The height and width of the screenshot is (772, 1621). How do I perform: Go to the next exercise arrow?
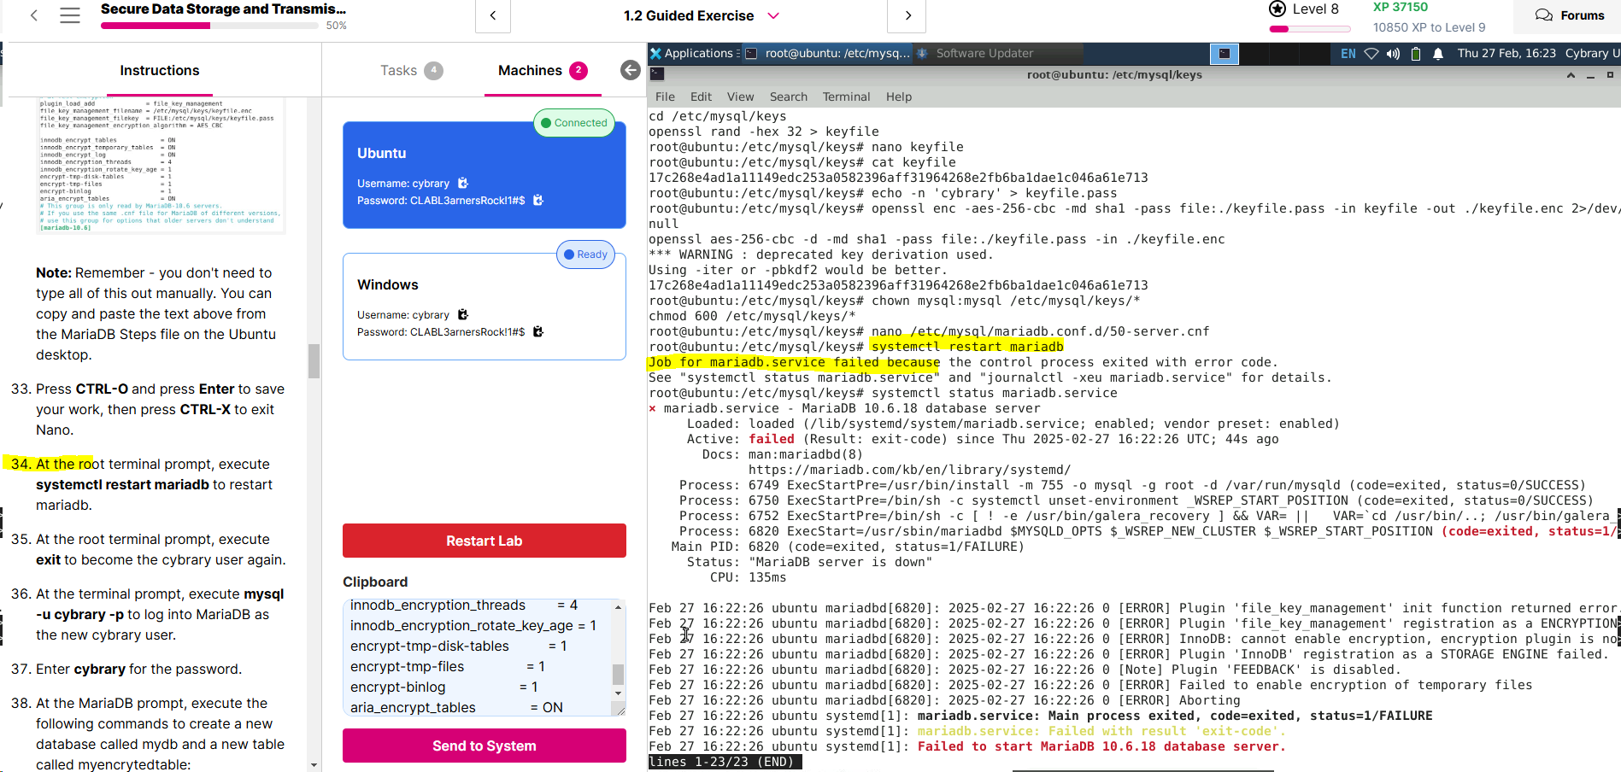pos(907,16)
